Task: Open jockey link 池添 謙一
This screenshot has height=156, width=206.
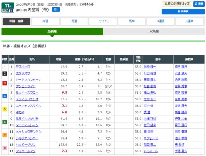Action: coord(150,67)
